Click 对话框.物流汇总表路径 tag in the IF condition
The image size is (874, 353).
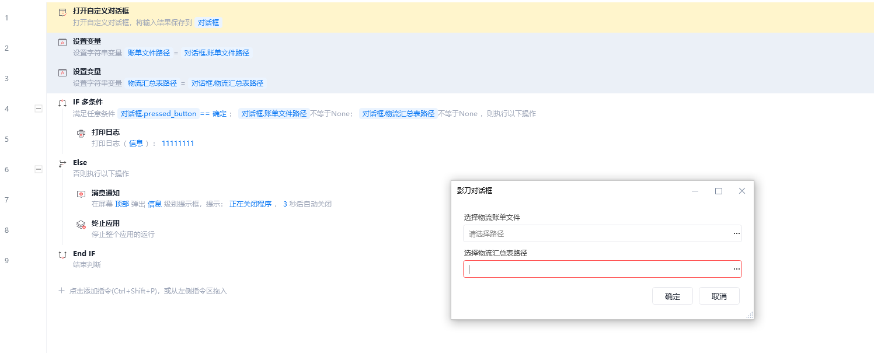click(399, 113)
